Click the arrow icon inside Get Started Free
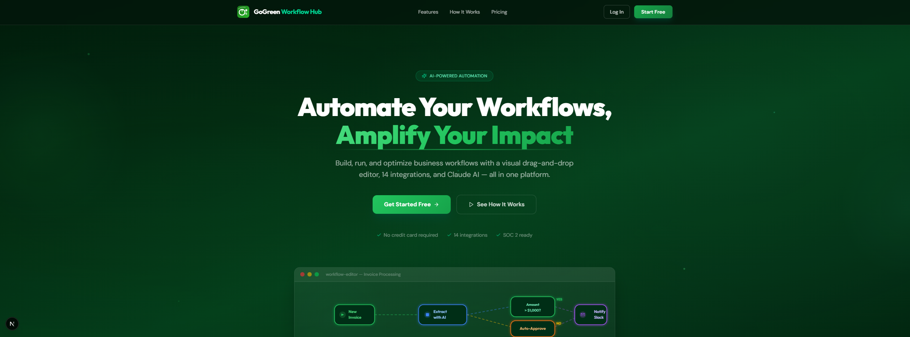This screenshot has width=910, height=337. click(437, 204)
